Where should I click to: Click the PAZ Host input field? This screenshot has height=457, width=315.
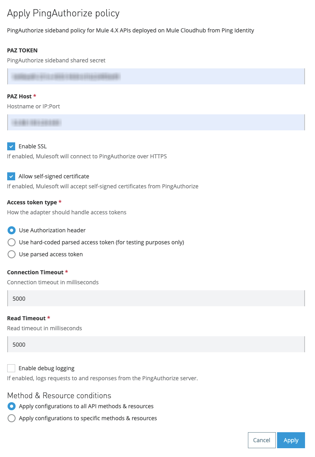click(156, 122)
